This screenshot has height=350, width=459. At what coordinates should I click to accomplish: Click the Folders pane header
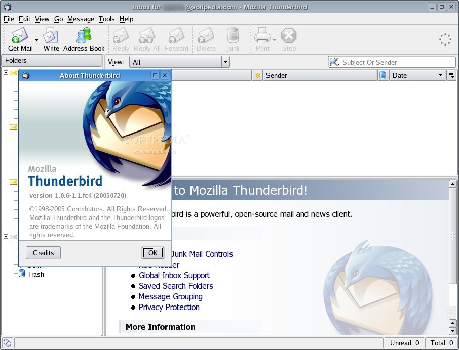tap(52, 61)
